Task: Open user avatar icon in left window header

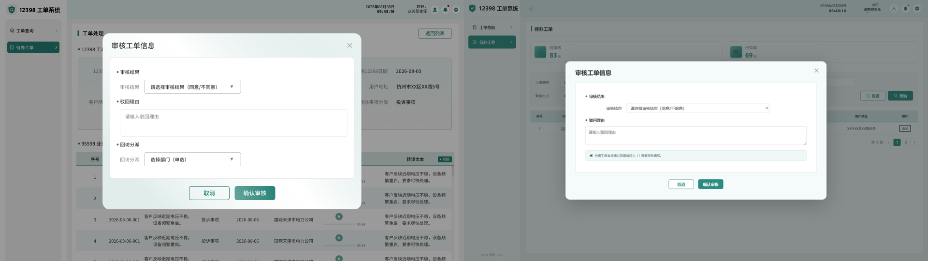Action: click(x=435, y=10)
